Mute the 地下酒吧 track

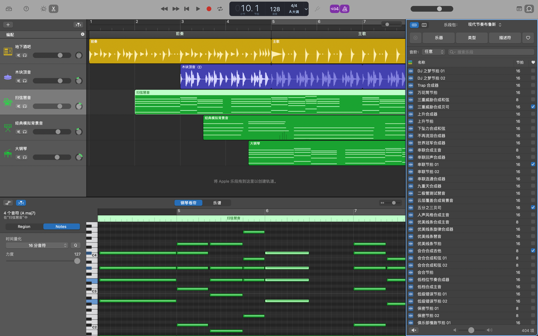[x=18, y=55]
